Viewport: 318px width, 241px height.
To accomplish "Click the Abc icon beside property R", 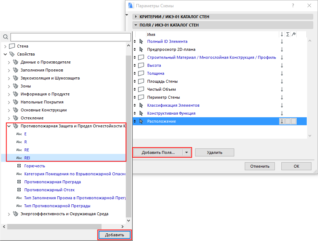I will pyautogui.click(x=19, y=142).
